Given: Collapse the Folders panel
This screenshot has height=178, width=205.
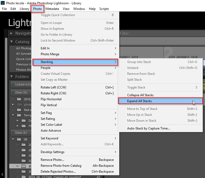Looking at the screenshot, I should [x=11, y=77].
